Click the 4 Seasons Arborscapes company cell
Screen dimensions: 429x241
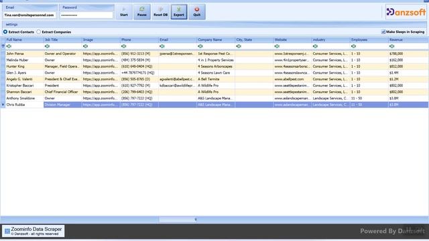point(216,66)
